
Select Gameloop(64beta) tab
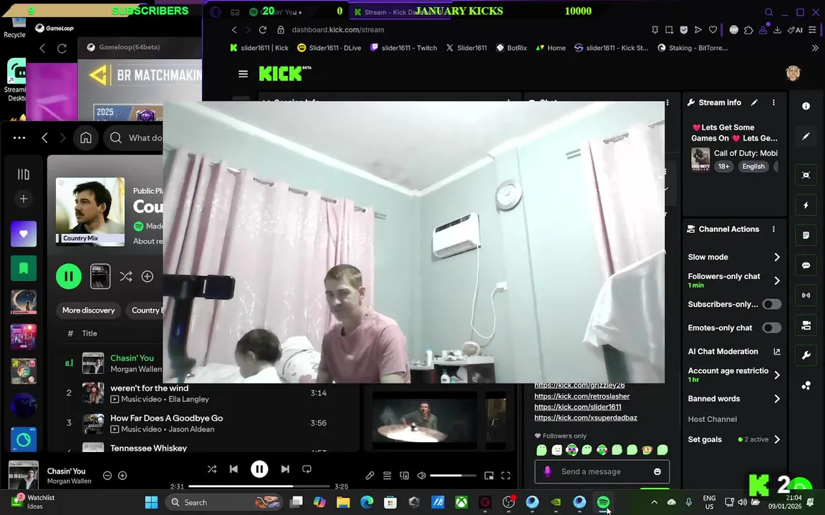[124, 47]
